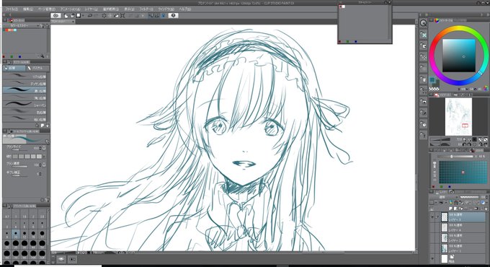Image resolution: width=490 pixels, height=267 pixels.
Task: Toggle visibility of レイヤー 1
Action: 432,248
